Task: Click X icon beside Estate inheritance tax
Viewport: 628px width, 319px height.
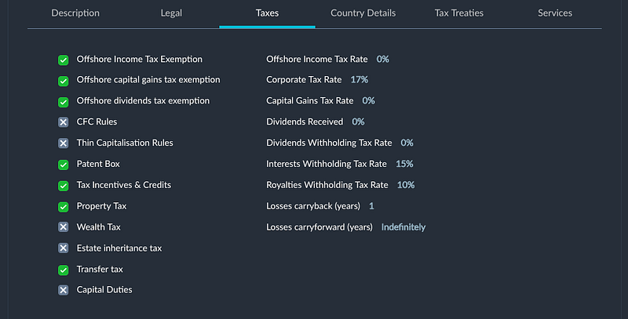Action: click(x=64, y=248)
